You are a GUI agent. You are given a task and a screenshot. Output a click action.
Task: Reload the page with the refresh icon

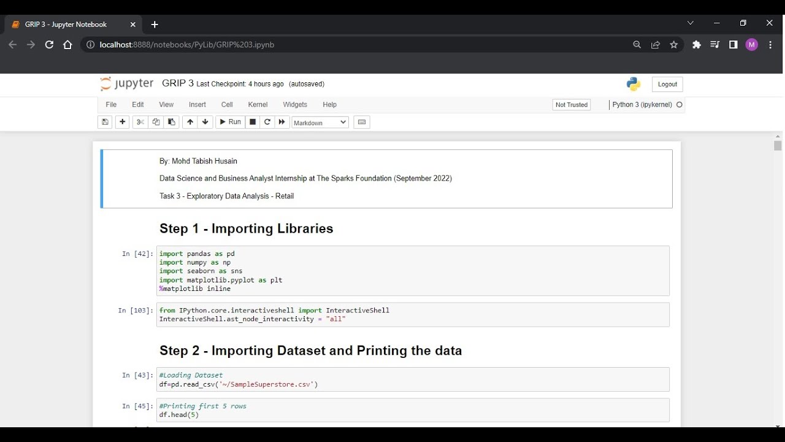point(49,45)
